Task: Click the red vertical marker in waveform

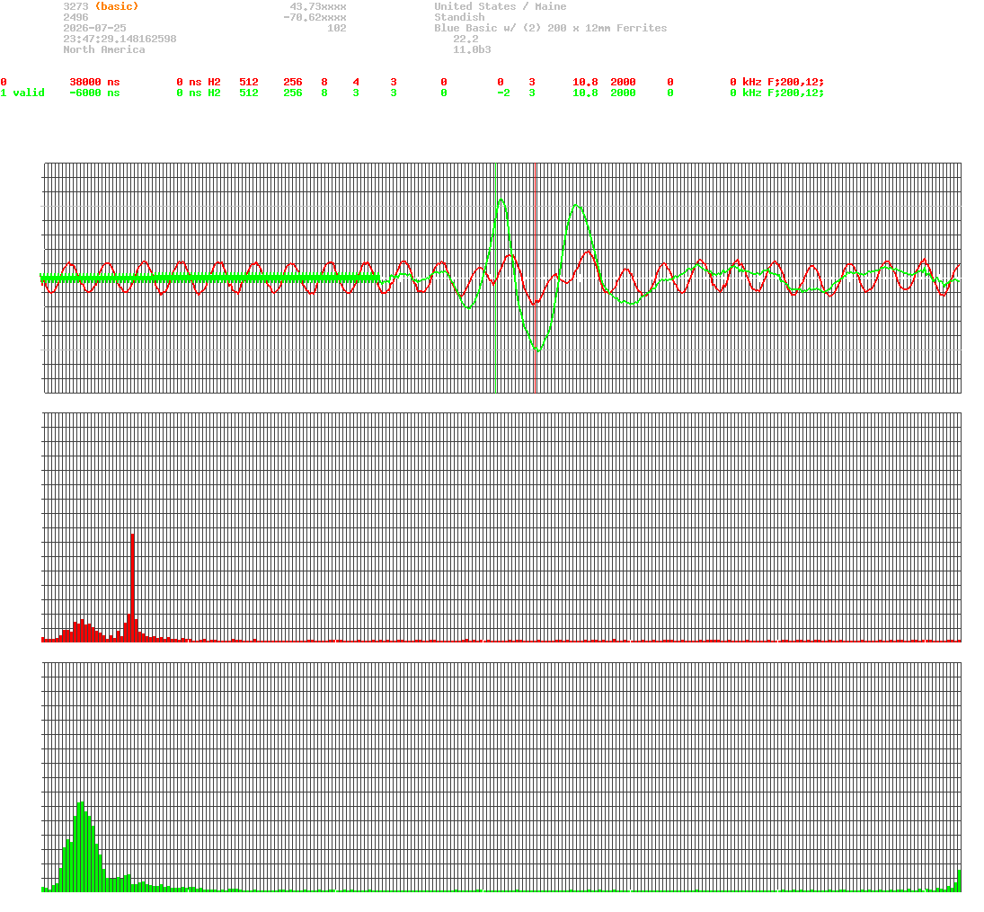Action: pyautogui.click(x=535, y=278)
